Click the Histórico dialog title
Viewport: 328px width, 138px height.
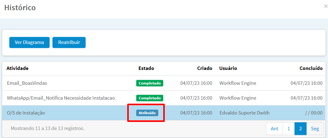20,7
